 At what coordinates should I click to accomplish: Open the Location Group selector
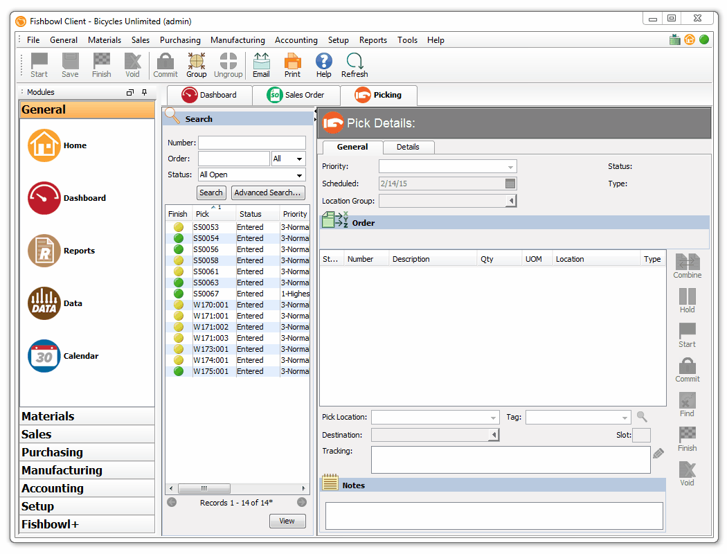pos(510,202)
